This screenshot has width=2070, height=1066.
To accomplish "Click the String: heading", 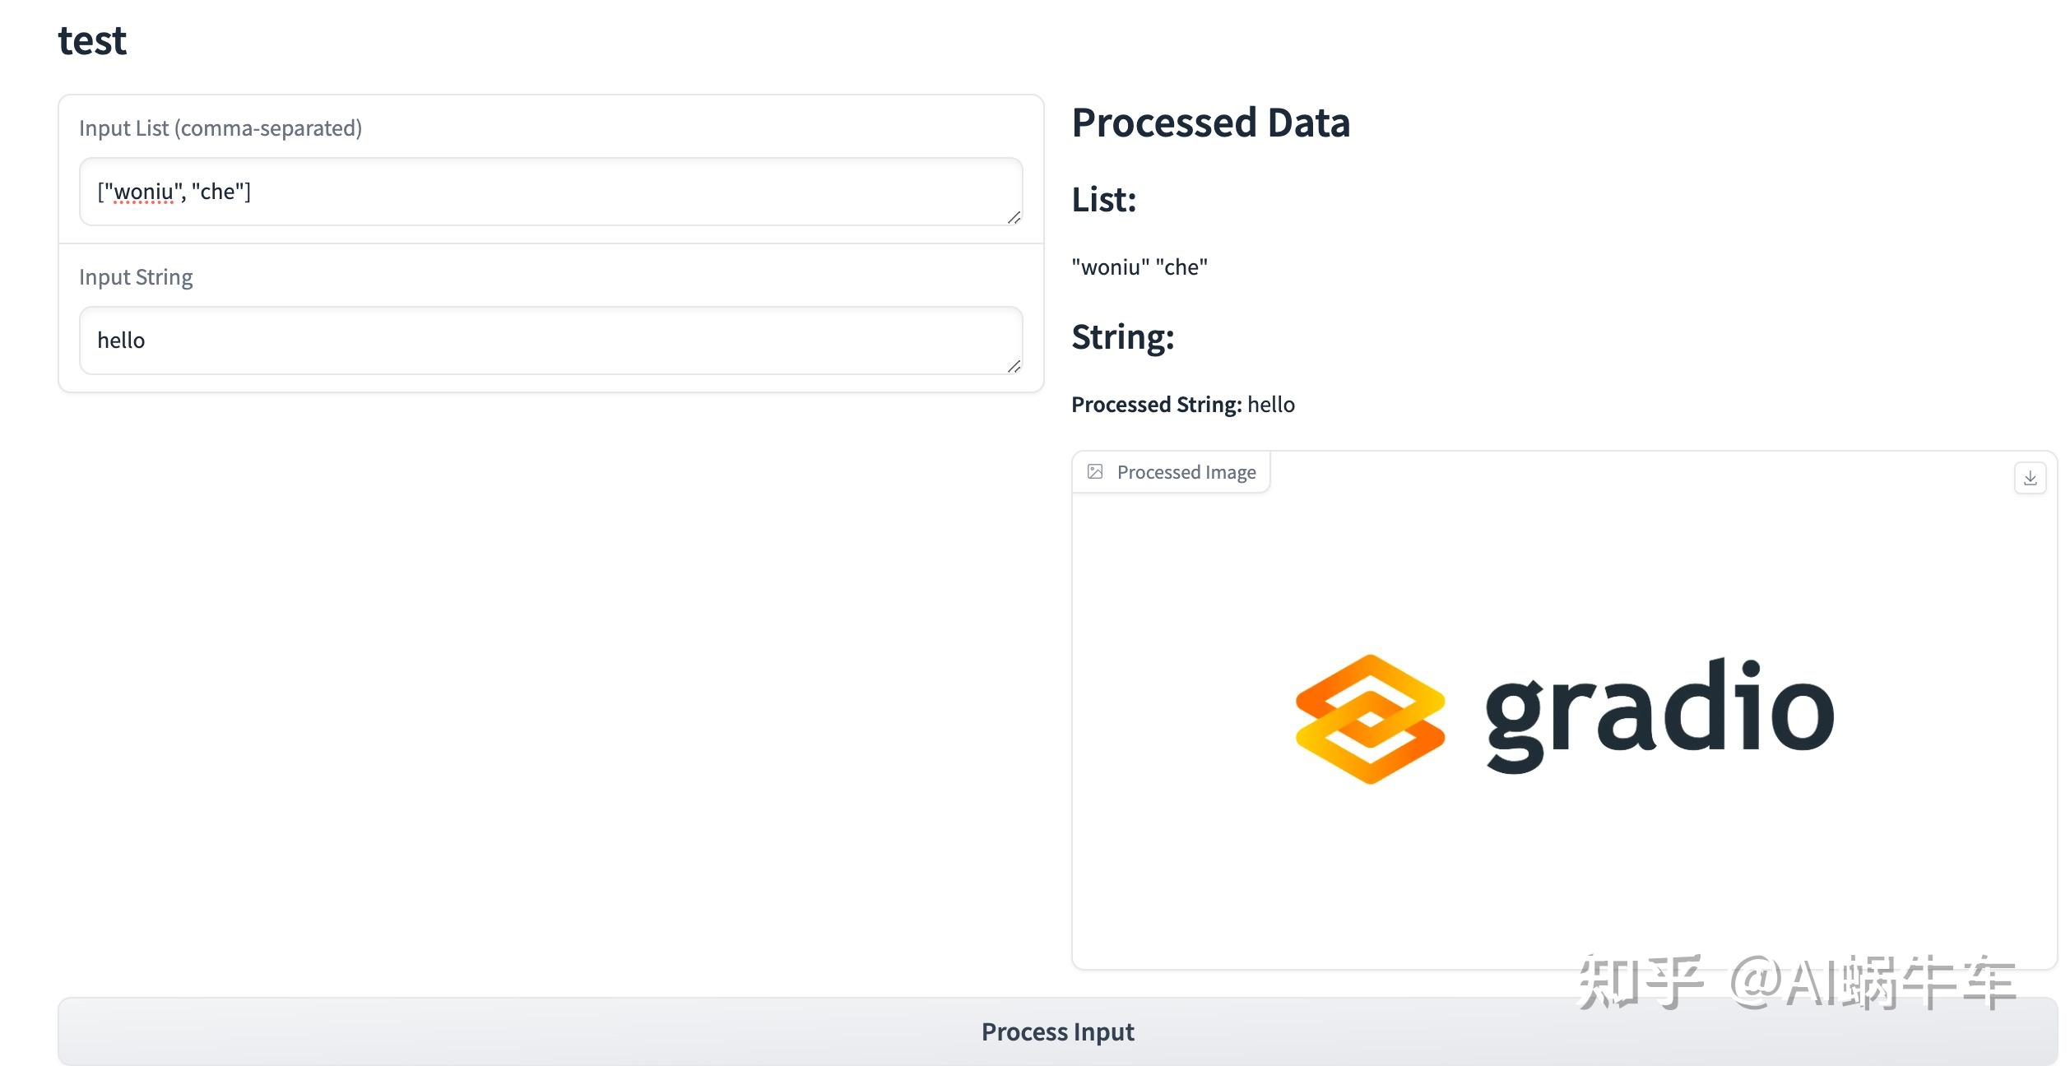I will [1122, 337].
